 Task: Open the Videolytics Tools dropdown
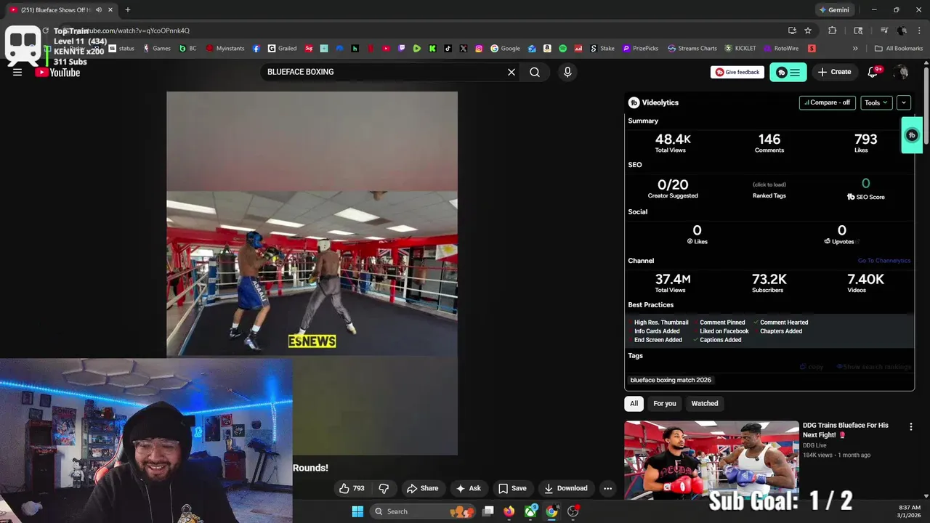876,102
